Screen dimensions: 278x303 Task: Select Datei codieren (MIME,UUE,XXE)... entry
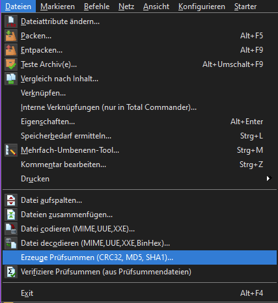139,229
